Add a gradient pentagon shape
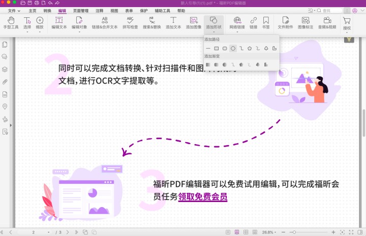This screenshot has height=236, width=366. click(241, 64)
